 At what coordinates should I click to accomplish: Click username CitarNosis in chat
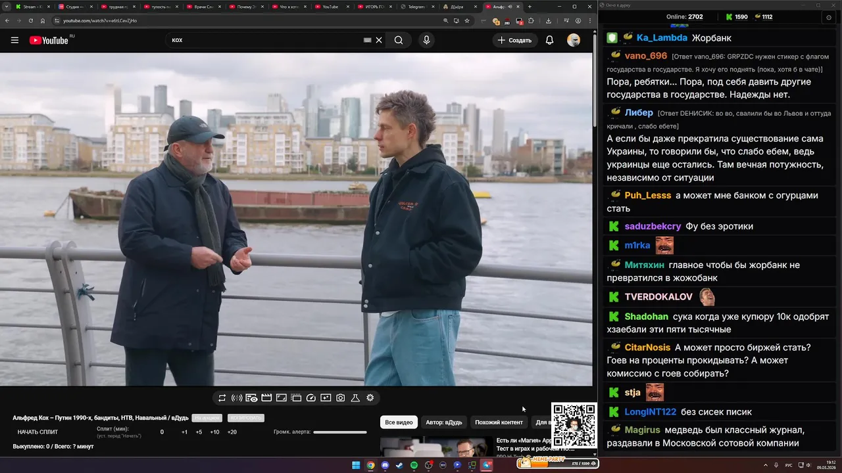[x=648, y=348]
